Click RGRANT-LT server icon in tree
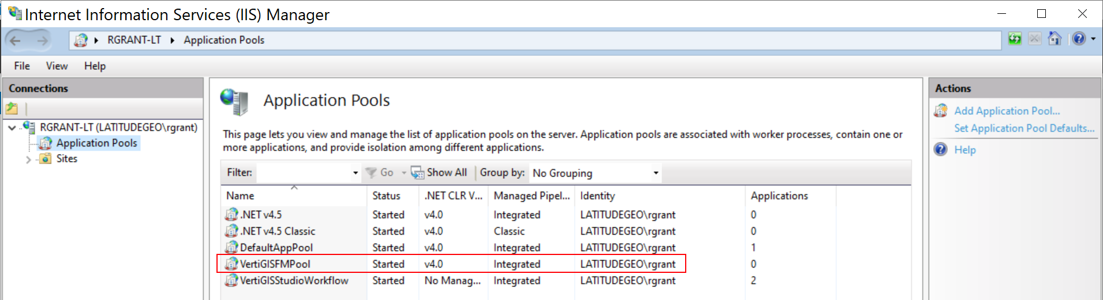 coord(29,127)
